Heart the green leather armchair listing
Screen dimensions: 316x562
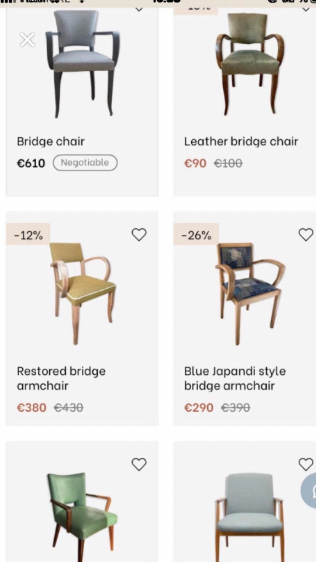coord(139,464)
